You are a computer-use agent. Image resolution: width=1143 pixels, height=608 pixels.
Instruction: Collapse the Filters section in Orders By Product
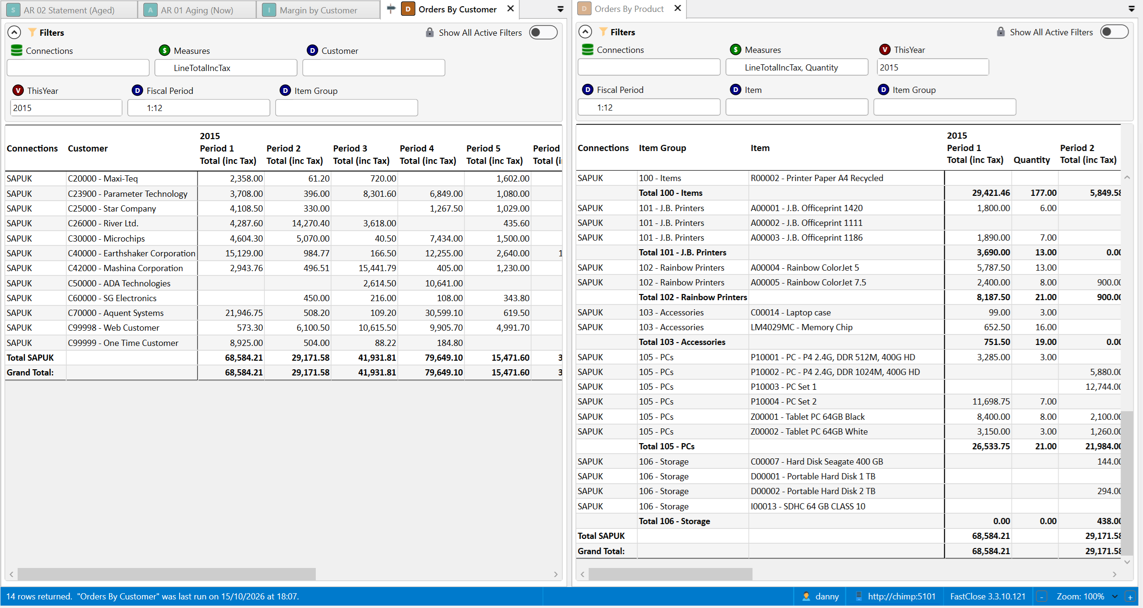(x=585, y=31)
